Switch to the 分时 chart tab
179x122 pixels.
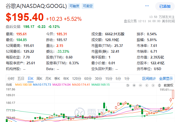(x=11, y=79)
